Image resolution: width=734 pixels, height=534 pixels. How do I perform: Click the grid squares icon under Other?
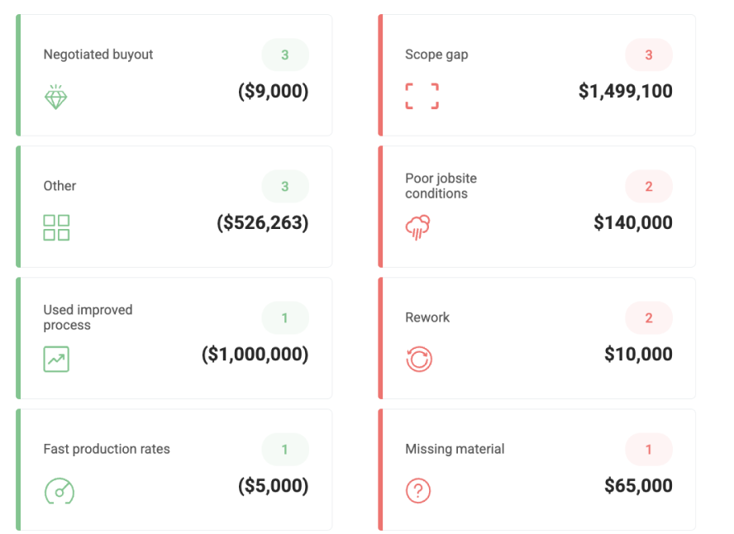coord(56,227)
